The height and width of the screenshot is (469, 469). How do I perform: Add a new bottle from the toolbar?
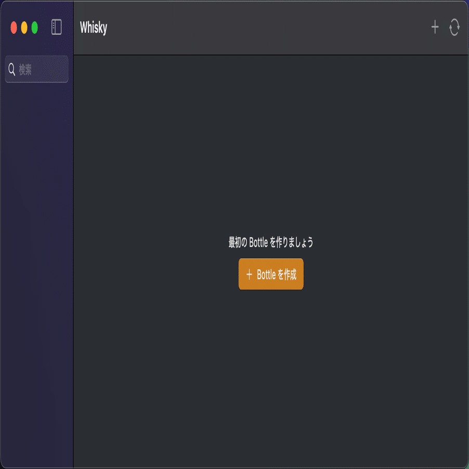[435, 27]
